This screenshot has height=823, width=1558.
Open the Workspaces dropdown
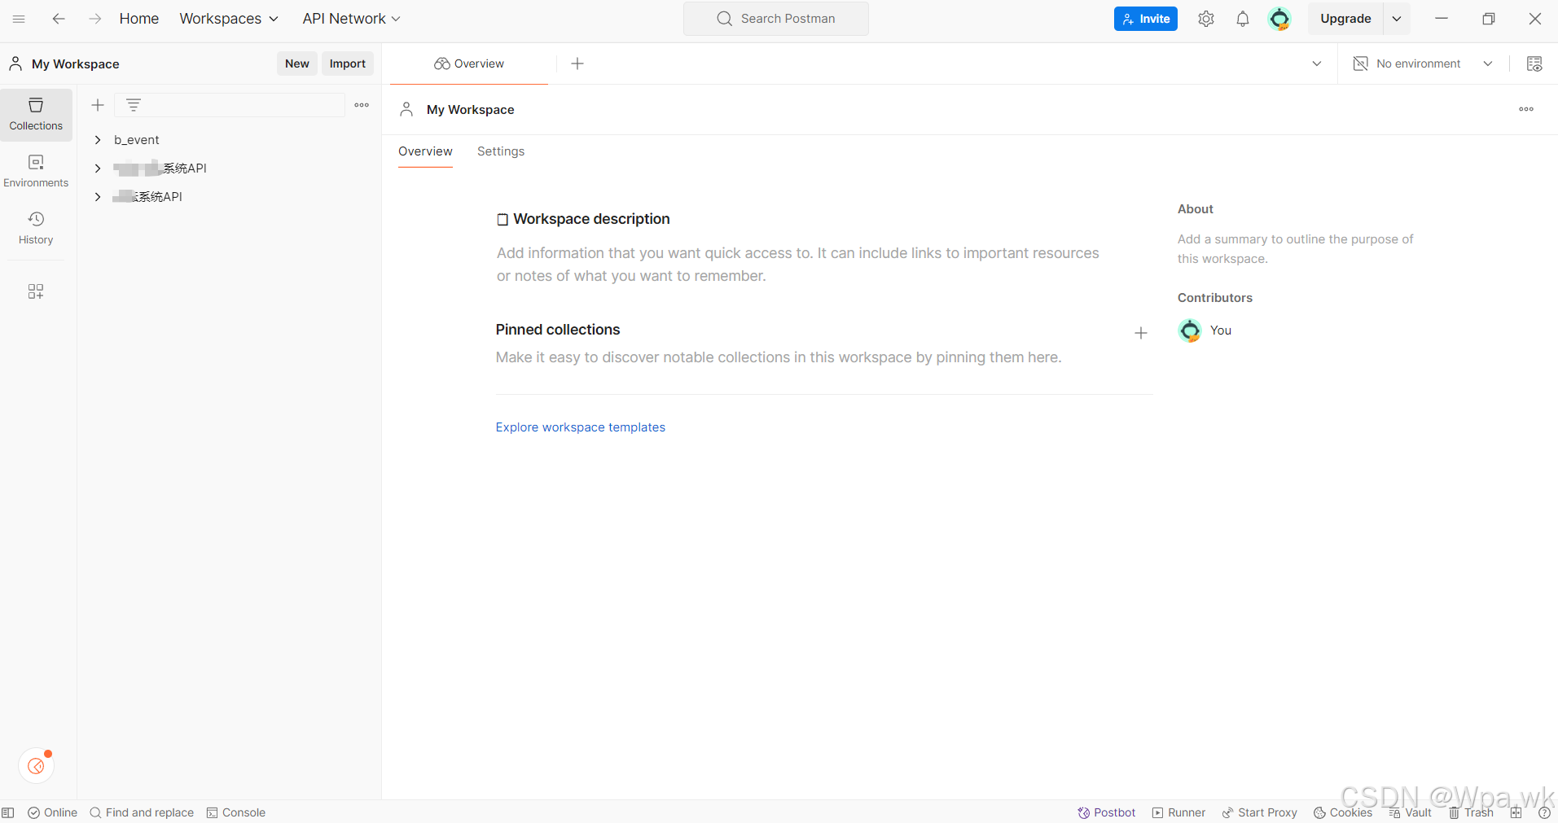[x=229, y=19]
